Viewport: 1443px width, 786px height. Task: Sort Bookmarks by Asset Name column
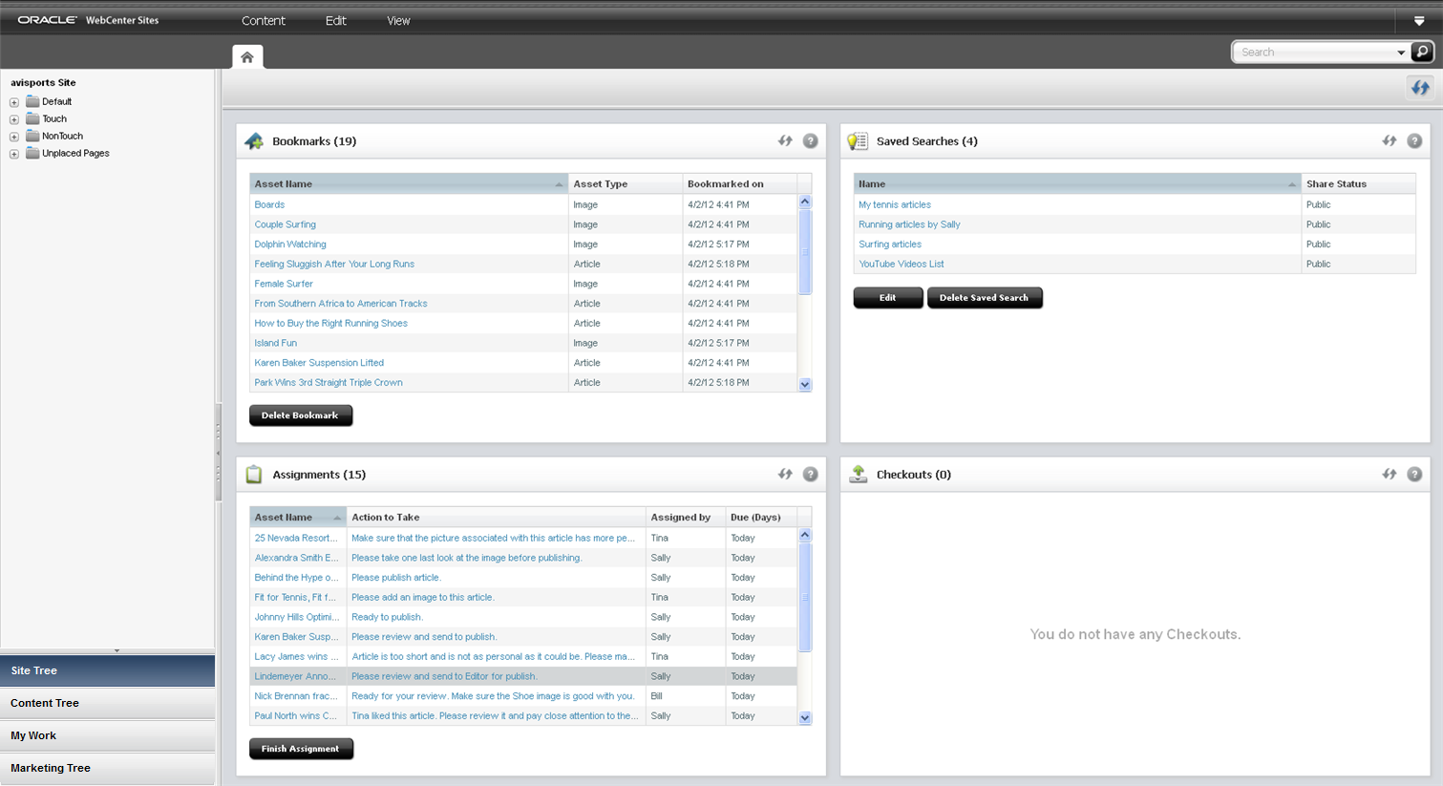click(409, 183)
